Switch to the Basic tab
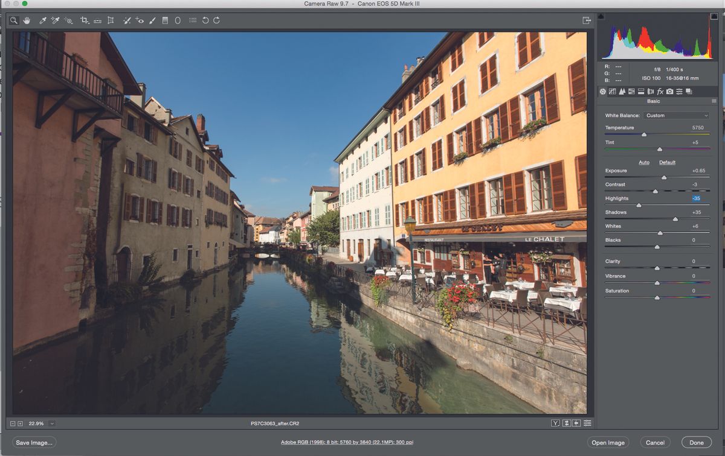The image size is (725, 456). 602,91
